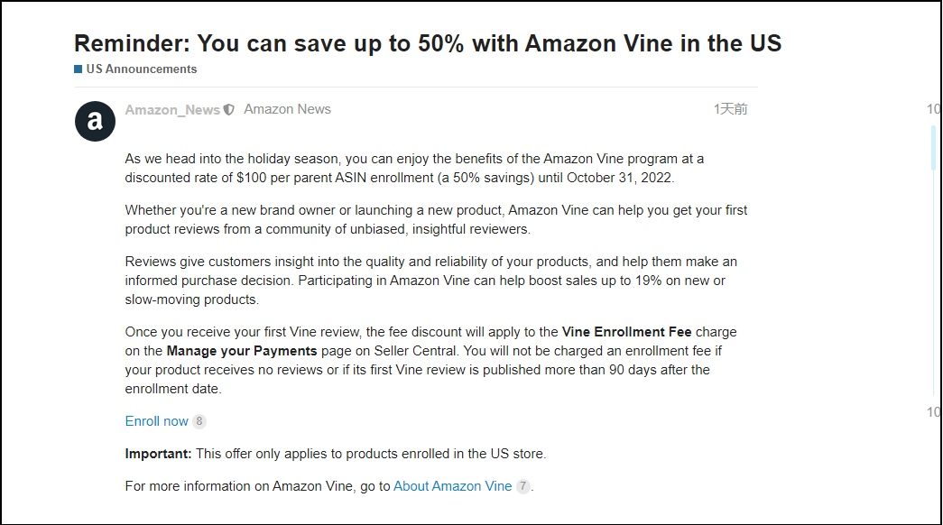
Task: Click the click-count badge after About Amazon Vine
Action: point(522,486)
